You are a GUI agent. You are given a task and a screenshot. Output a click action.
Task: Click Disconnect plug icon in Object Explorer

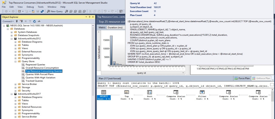tap(21, 21)
